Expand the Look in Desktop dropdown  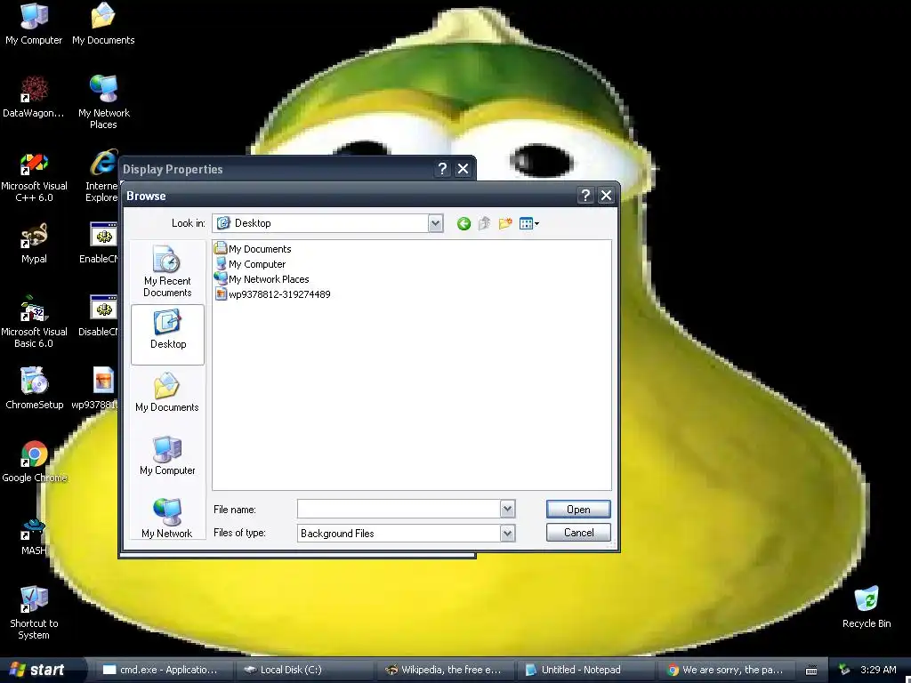[x=436, y=223]
